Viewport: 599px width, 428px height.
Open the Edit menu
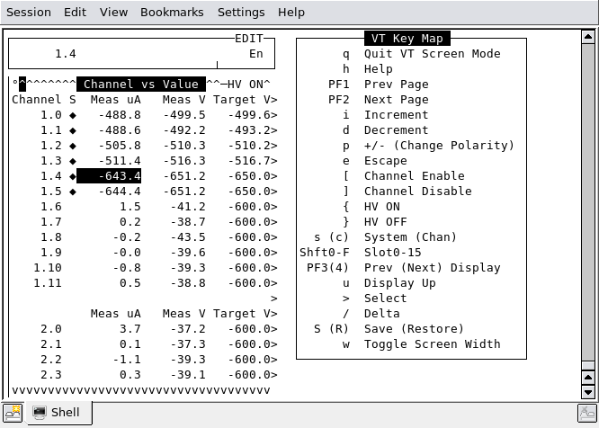[75, 13]
